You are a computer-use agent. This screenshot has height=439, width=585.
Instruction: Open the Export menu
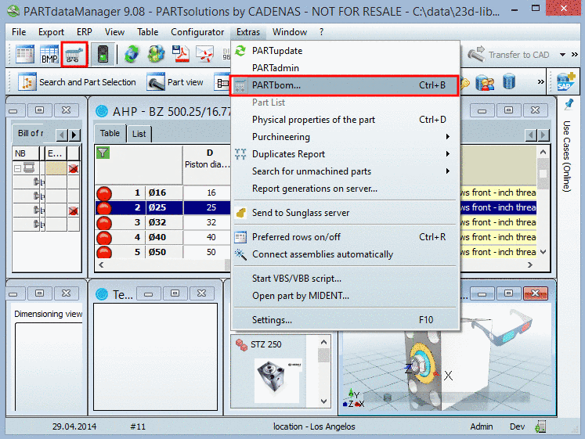(51, 32)
